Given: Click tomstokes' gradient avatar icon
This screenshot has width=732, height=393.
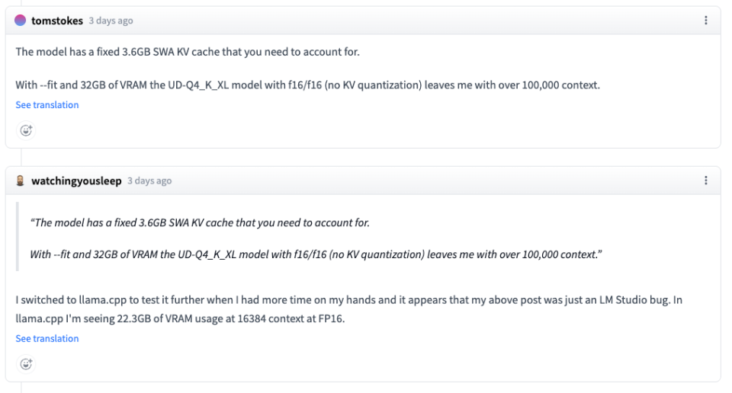Looking at the screenshot, I should click(x=21, y=21).
